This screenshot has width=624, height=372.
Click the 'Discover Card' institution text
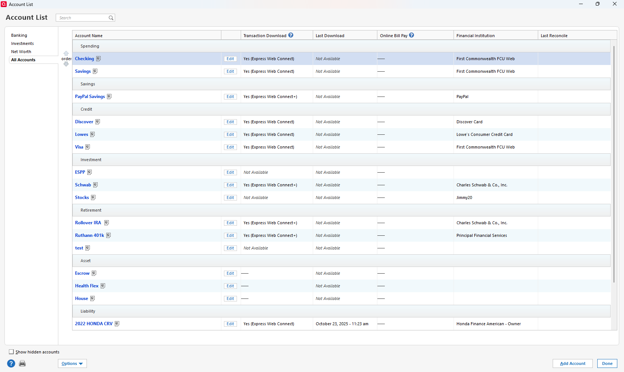pos(469,122)
